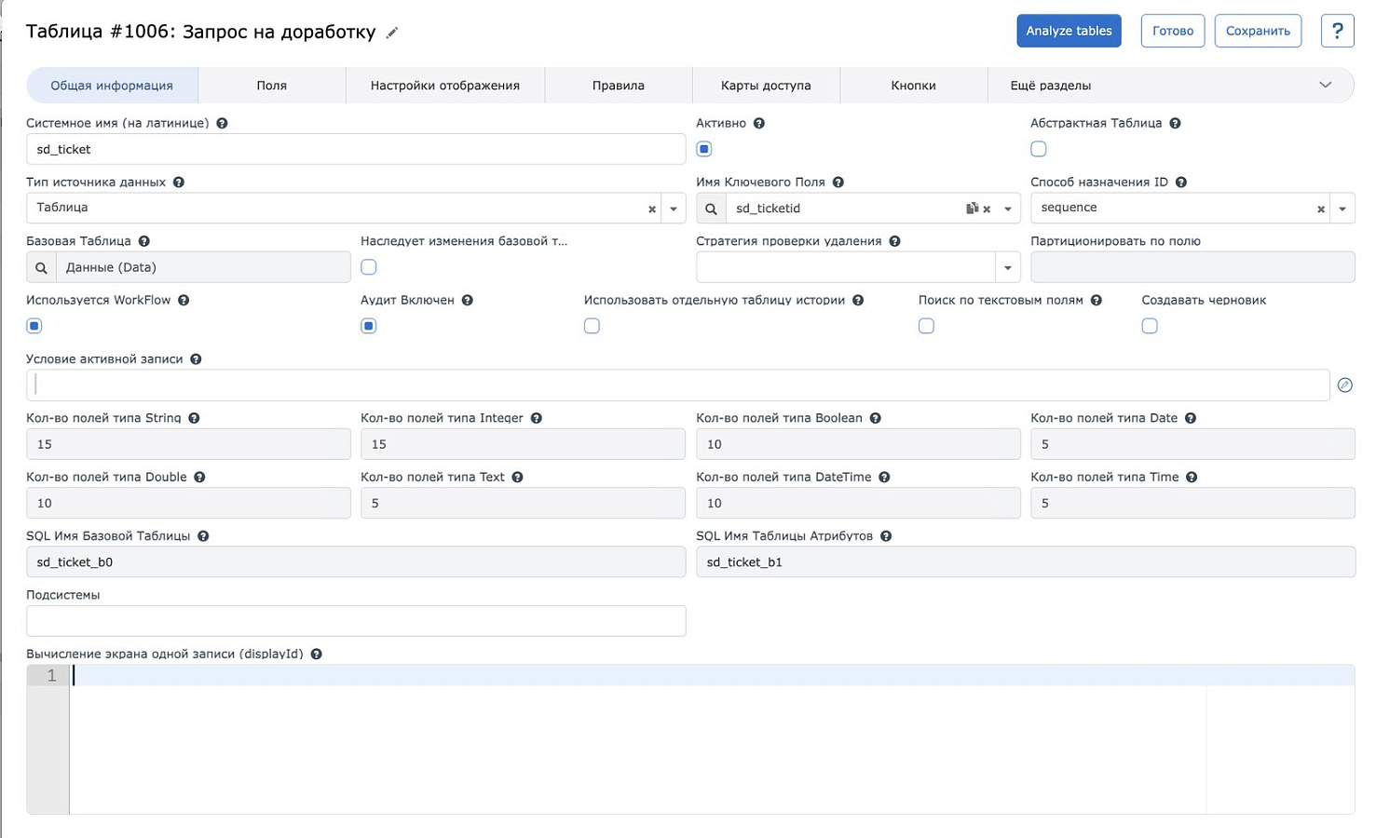Viewport: 1376px width, 838px height.
Task: Clear the Таблица data source selection
Action: tap(652, 209)
